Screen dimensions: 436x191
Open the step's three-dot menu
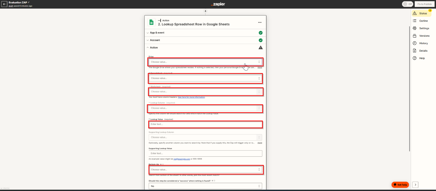[x=260, y=22]
